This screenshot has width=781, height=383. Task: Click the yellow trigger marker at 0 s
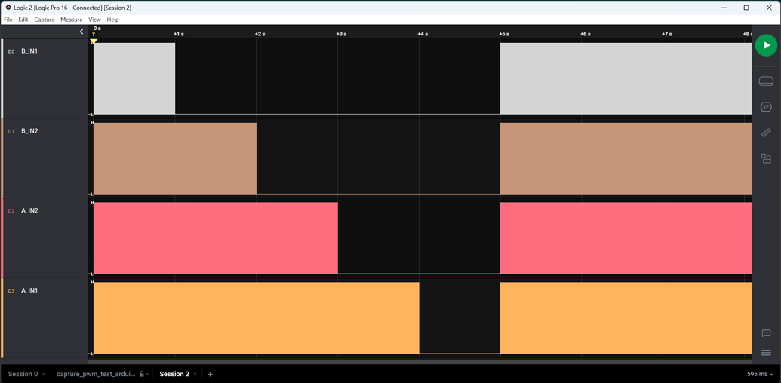point(93,41)
